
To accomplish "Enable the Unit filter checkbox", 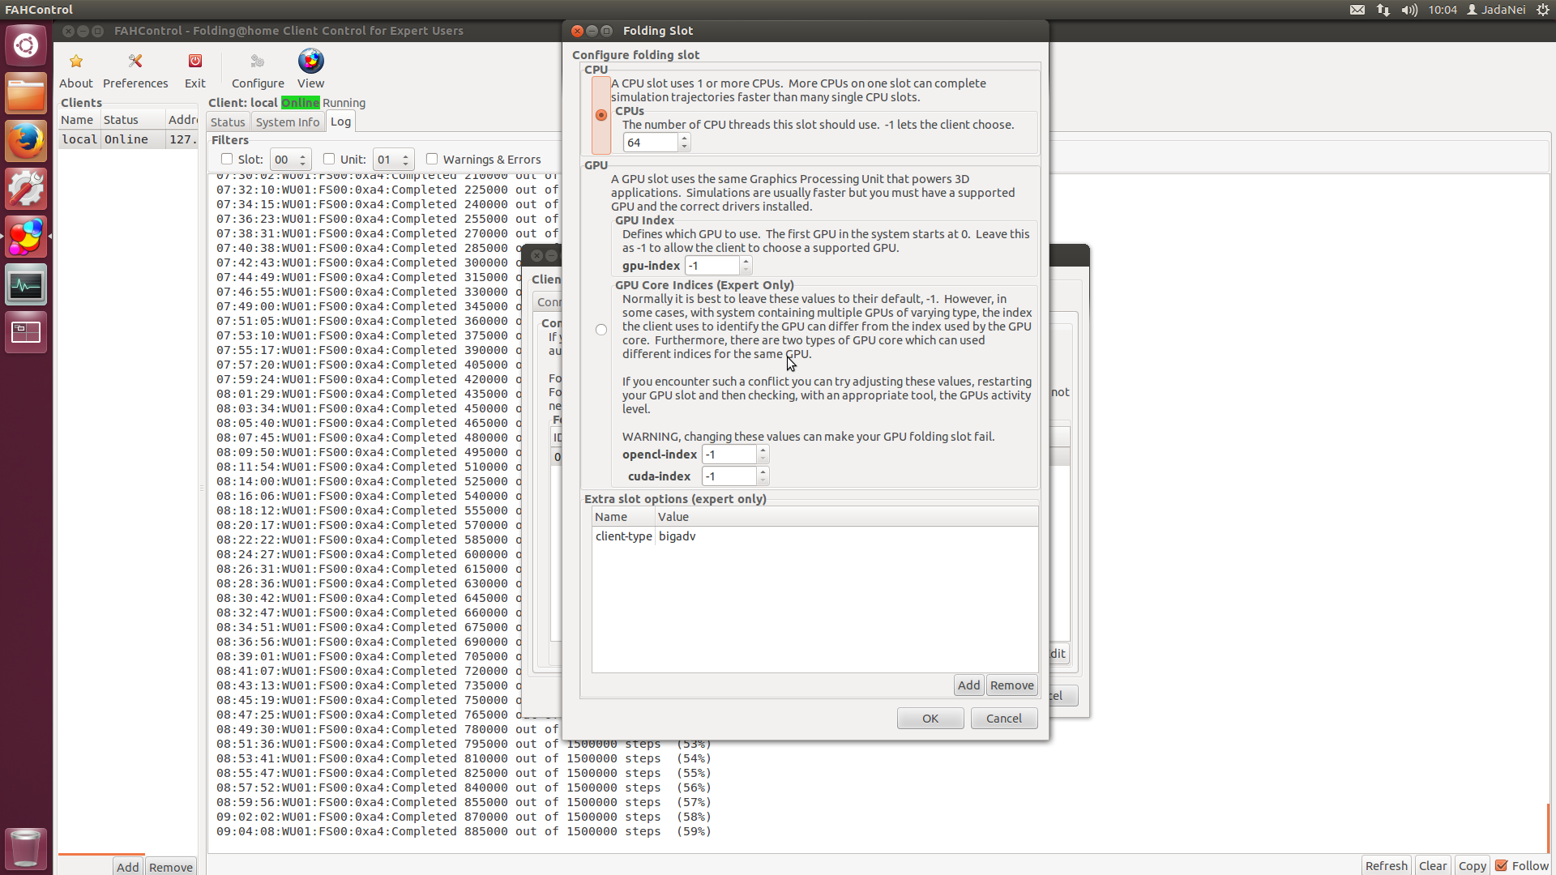I will pos(329,159).
